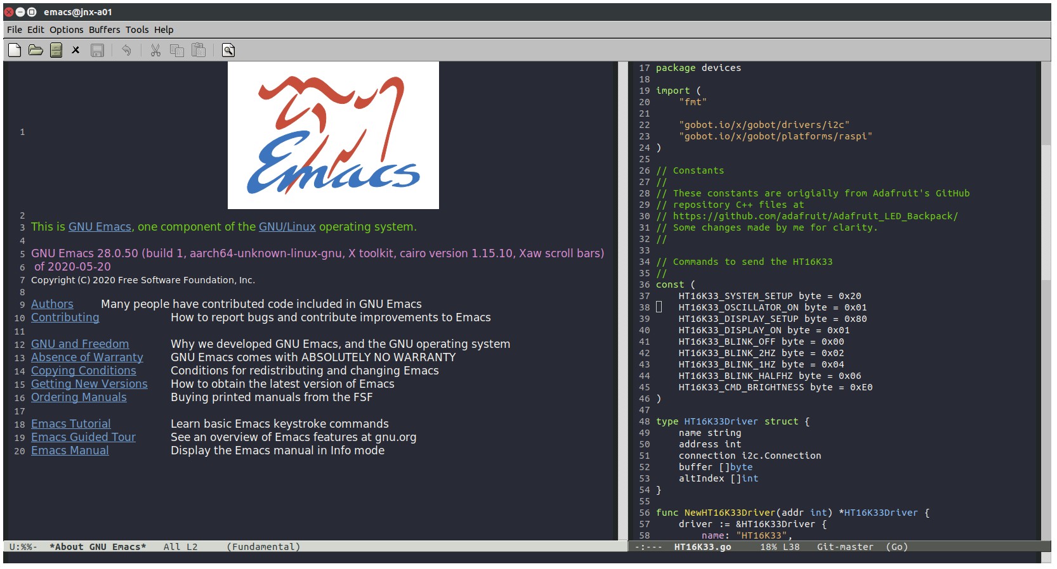Click the HT16K33_SYSTEM_SETUP constant line
1057x569 pixels.
770,296
